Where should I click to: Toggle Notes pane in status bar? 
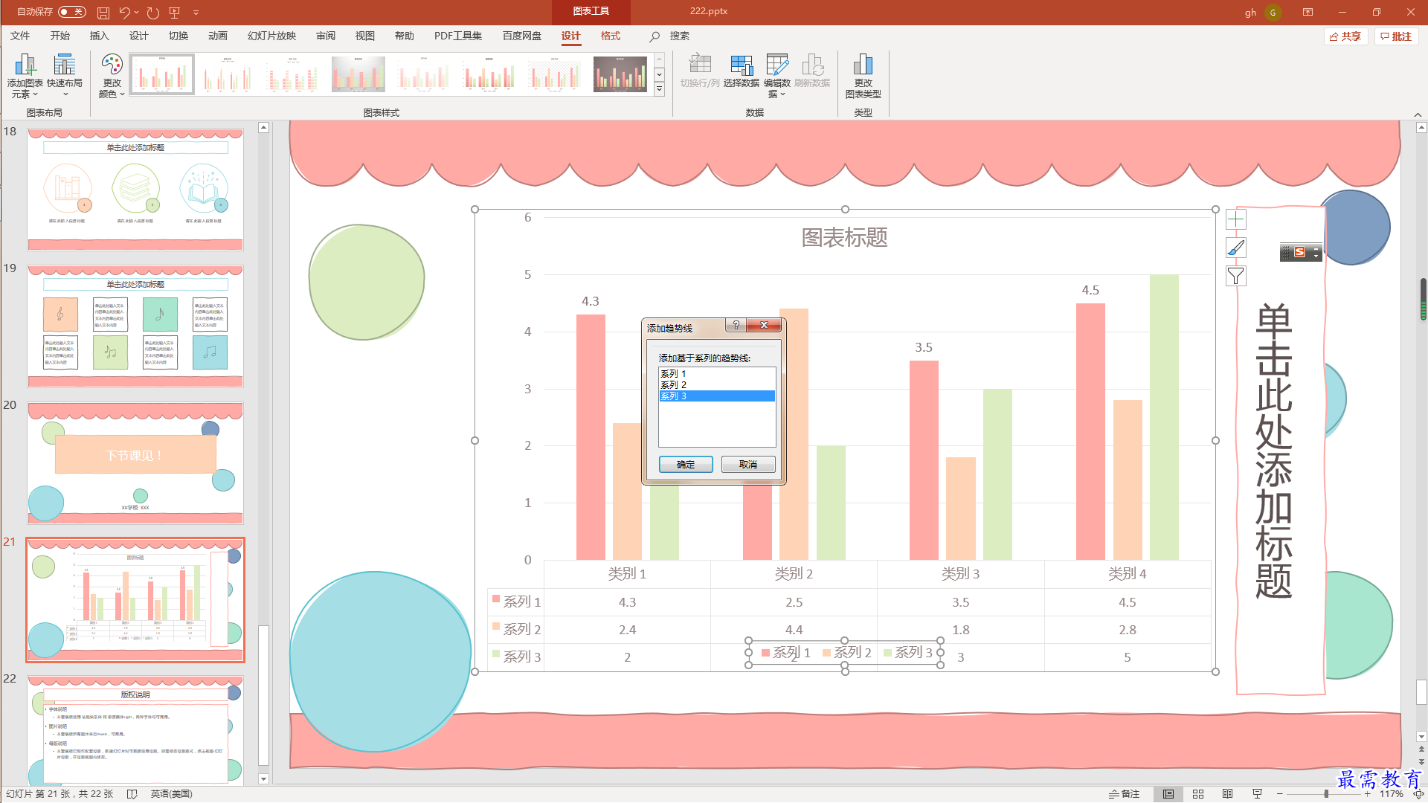tap(1124, 794)
